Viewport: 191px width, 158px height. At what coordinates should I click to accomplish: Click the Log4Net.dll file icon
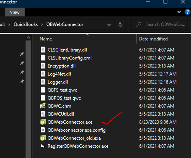coord(43,74)
